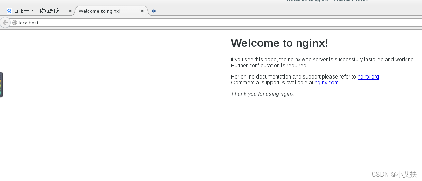Click 'Commercial support is available at' text
The image size is (422, 181).
pos(272,83)
